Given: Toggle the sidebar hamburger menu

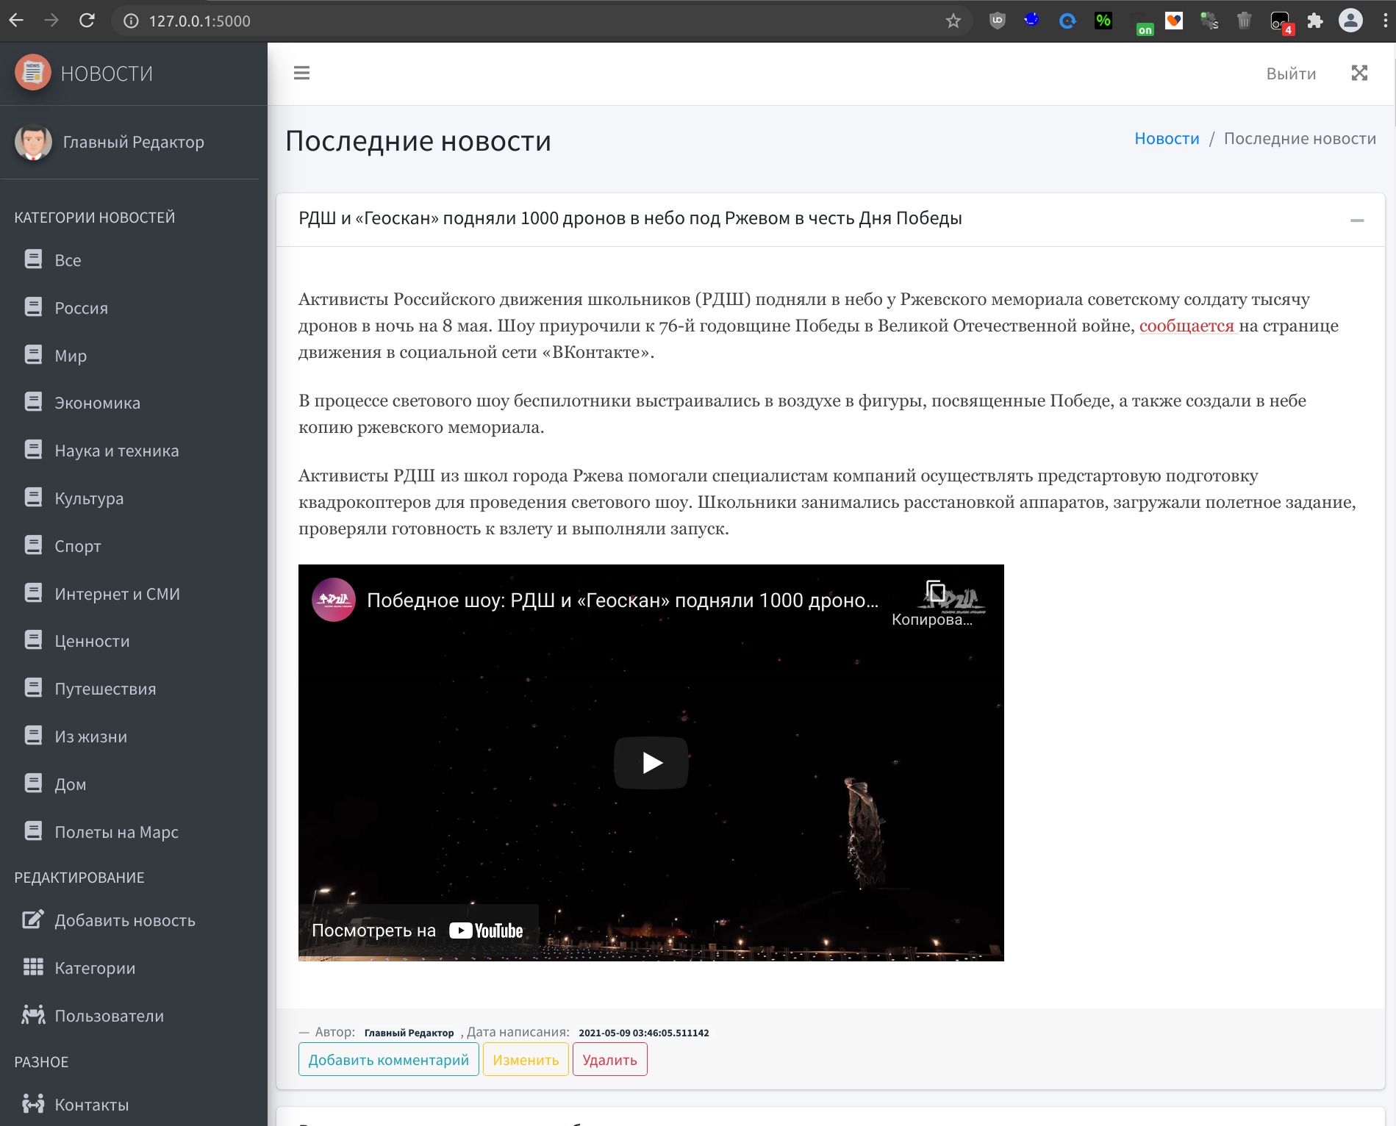Looking at the screenshot, I should 301,73.
